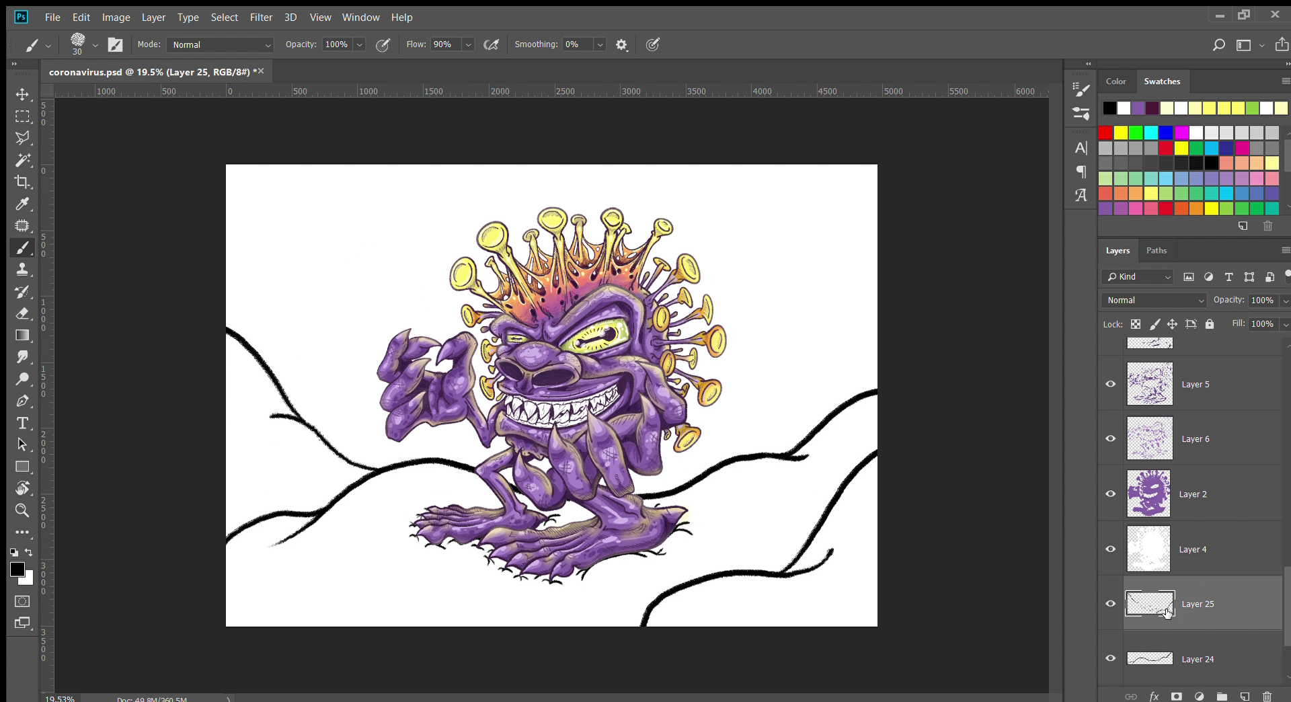The height and width of the screenshot is (702, 1291).
Task: Select the Eraser tool
Action: coord(22,313)
